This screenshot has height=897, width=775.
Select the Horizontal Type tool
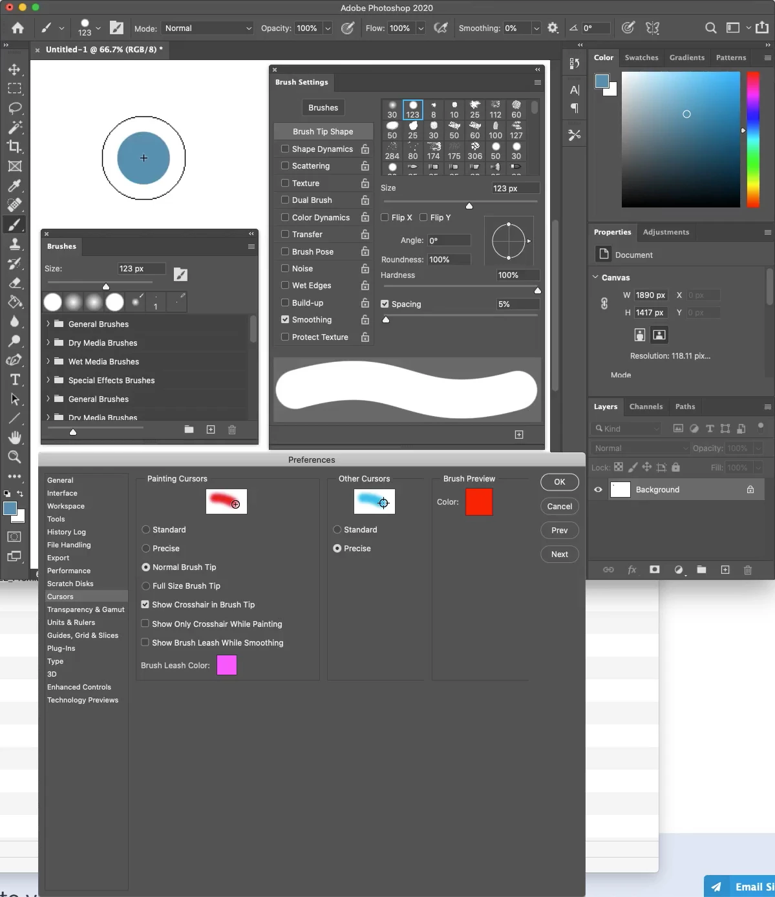pos(14,379)
